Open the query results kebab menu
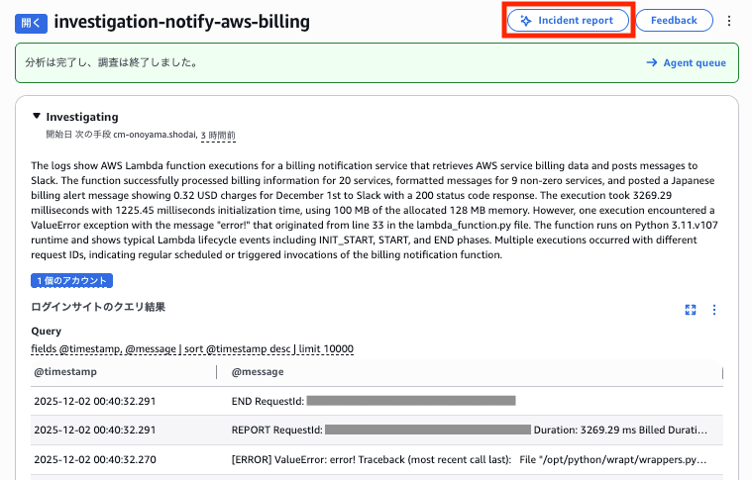 pyautogui.click(x=714, y=310)
